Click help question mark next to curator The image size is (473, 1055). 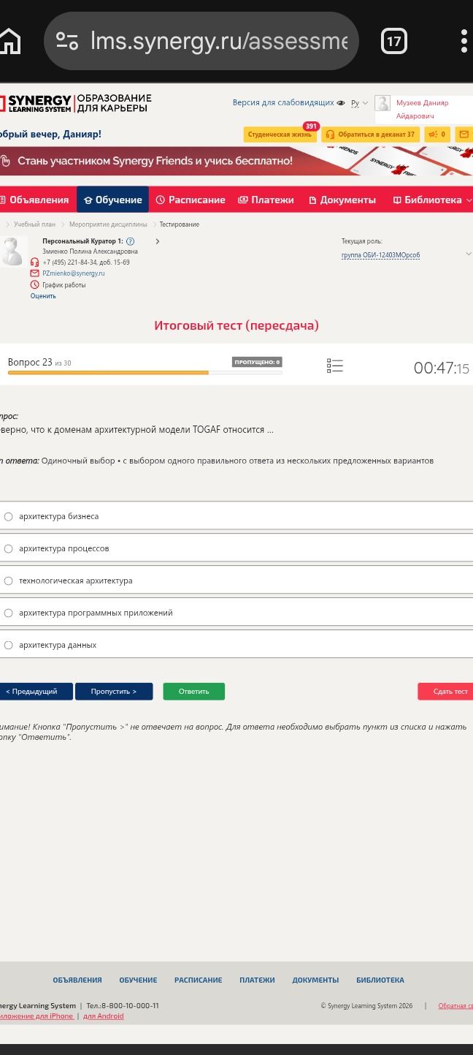pyautogui.click(x=131, y=241)
